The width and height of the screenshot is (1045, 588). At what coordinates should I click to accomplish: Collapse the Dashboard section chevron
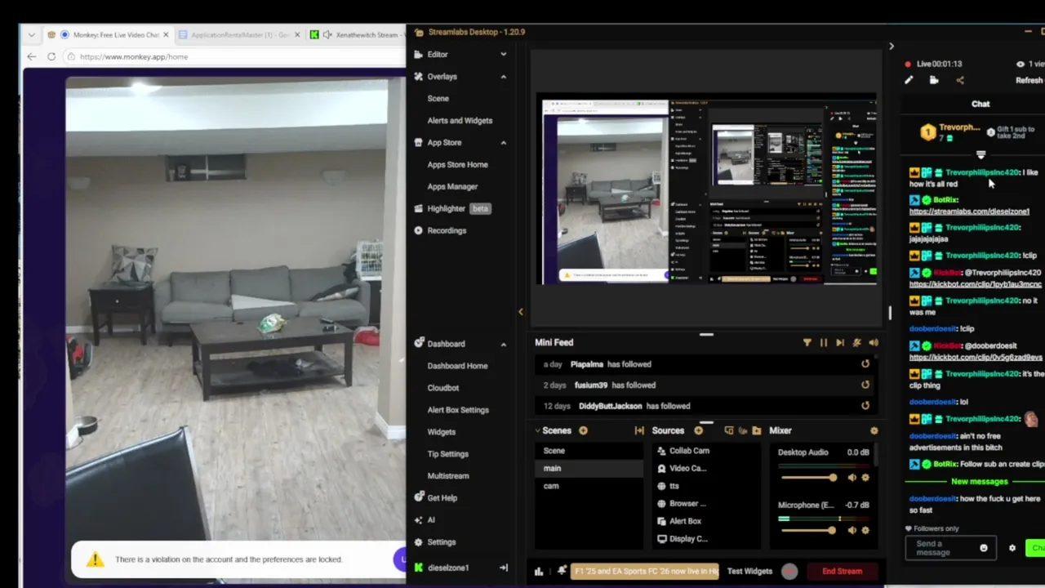pos(503,344)
